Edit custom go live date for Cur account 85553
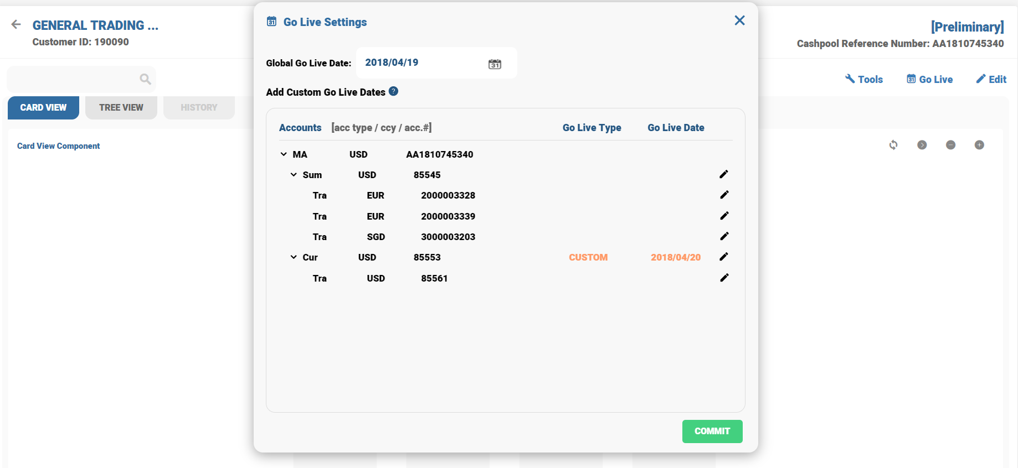Image resolution: width=1018 pixels, height=468 pixels. pyautogui.click(x=723, y=257)
